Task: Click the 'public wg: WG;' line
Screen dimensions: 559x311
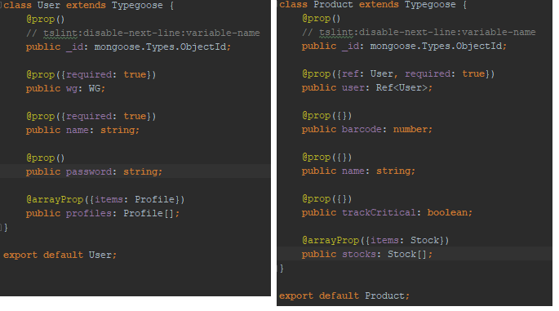Action: coord(65,88)
